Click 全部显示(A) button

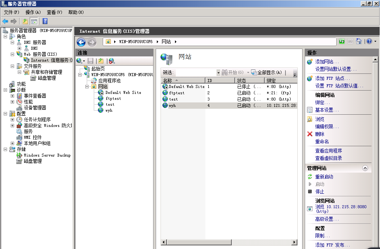(x=267, y=72)
